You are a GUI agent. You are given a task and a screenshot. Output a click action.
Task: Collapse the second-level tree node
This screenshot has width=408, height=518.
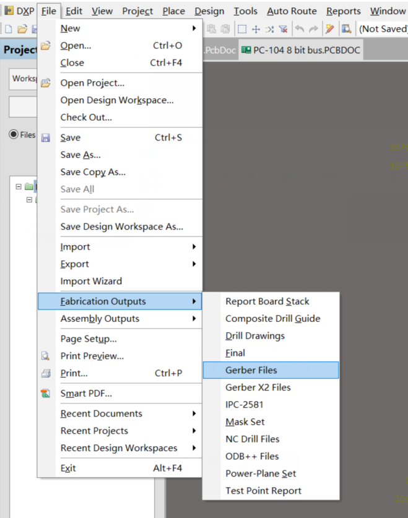coord(29,199)
